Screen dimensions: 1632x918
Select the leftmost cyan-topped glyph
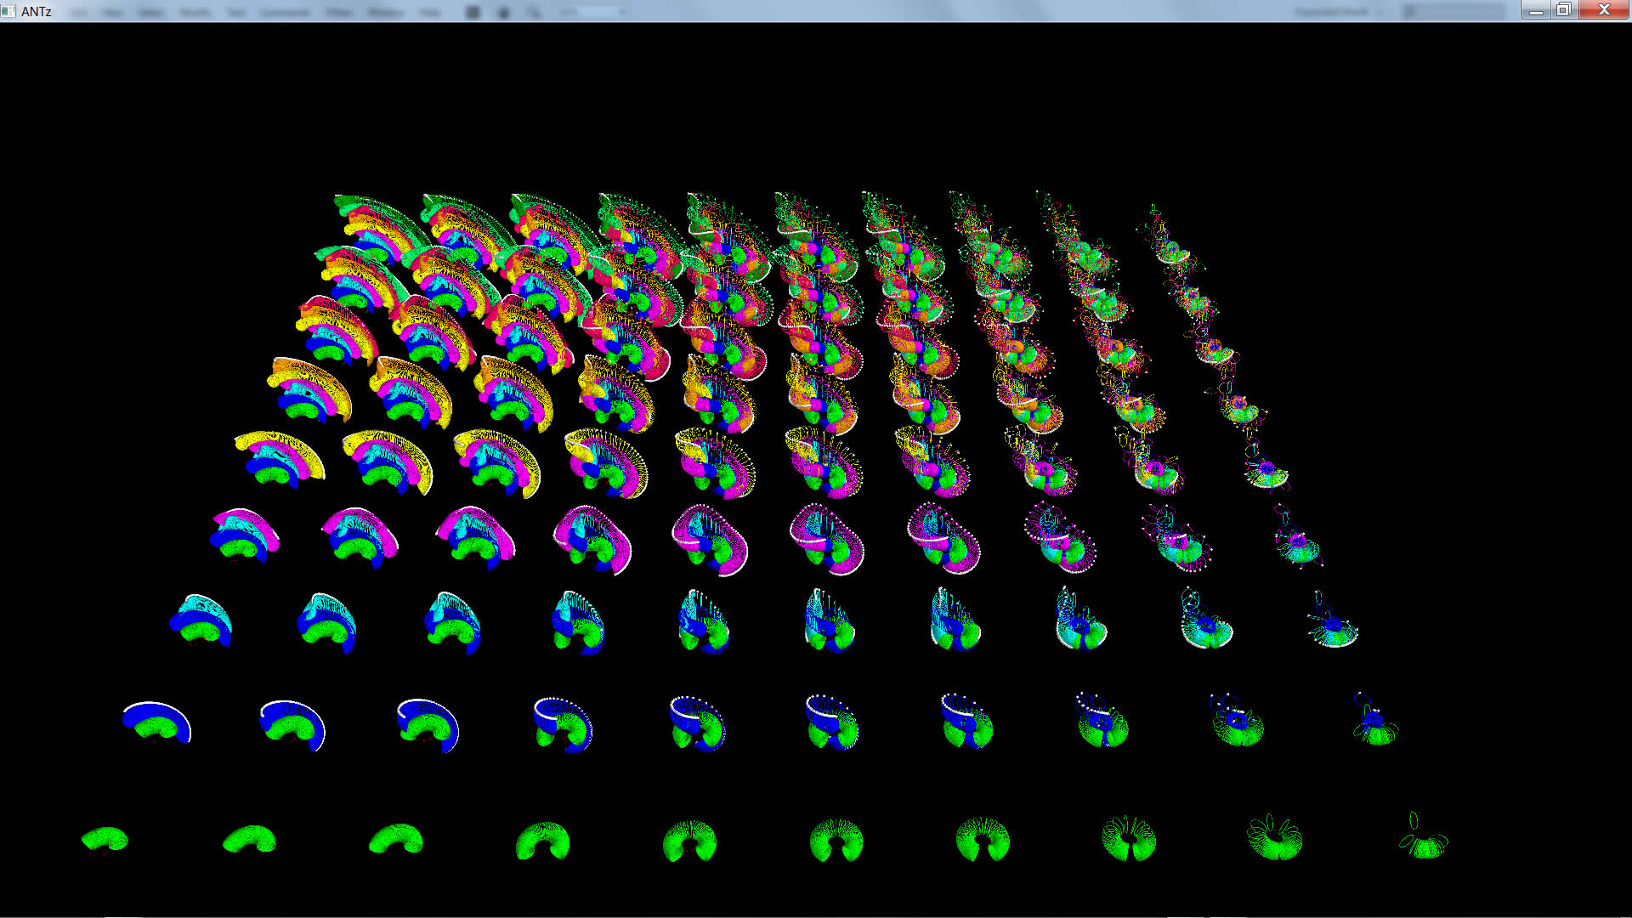[x=201, y=620]
